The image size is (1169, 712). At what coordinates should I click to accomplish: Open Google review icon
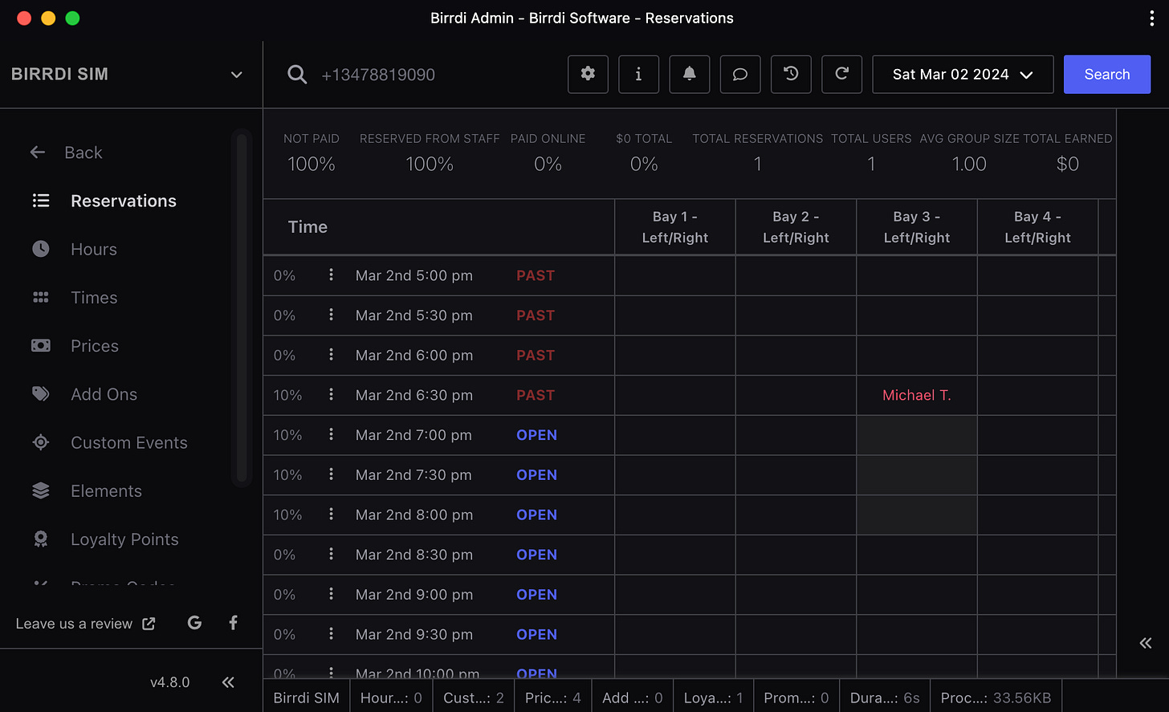tap(194, 623)
